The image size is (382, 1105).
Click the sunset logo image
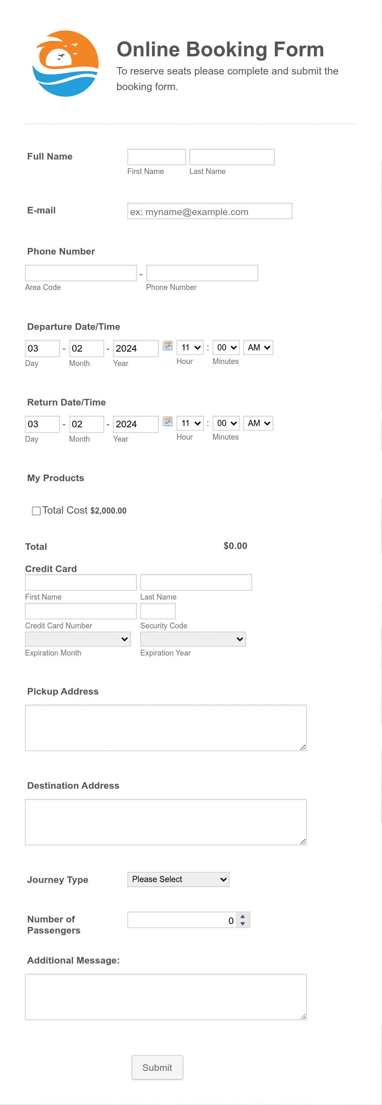click(65, 63)
